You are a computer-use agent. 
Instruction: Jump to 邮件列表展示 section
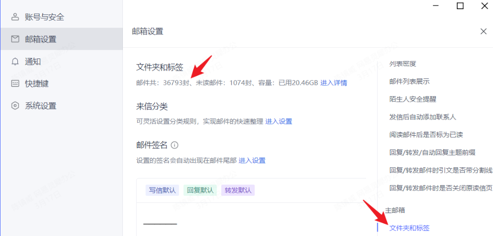click(409, 81)
